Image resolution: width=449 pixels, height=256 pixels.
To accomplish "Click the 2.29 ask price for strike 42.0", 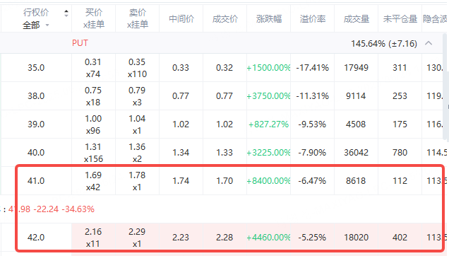I will pos(137,232).
